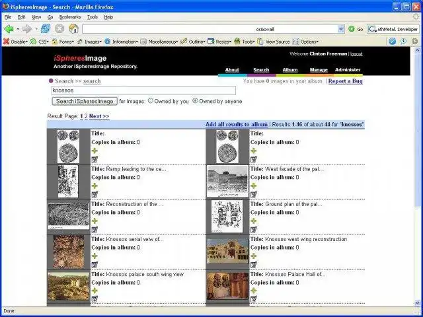423x317 pixels.
Task: Add Knossos Palace Hall of... to album
Action: tap(253, 291)
